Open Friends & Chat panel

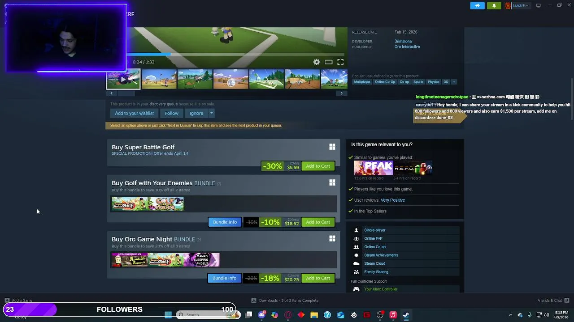(553, 301)
